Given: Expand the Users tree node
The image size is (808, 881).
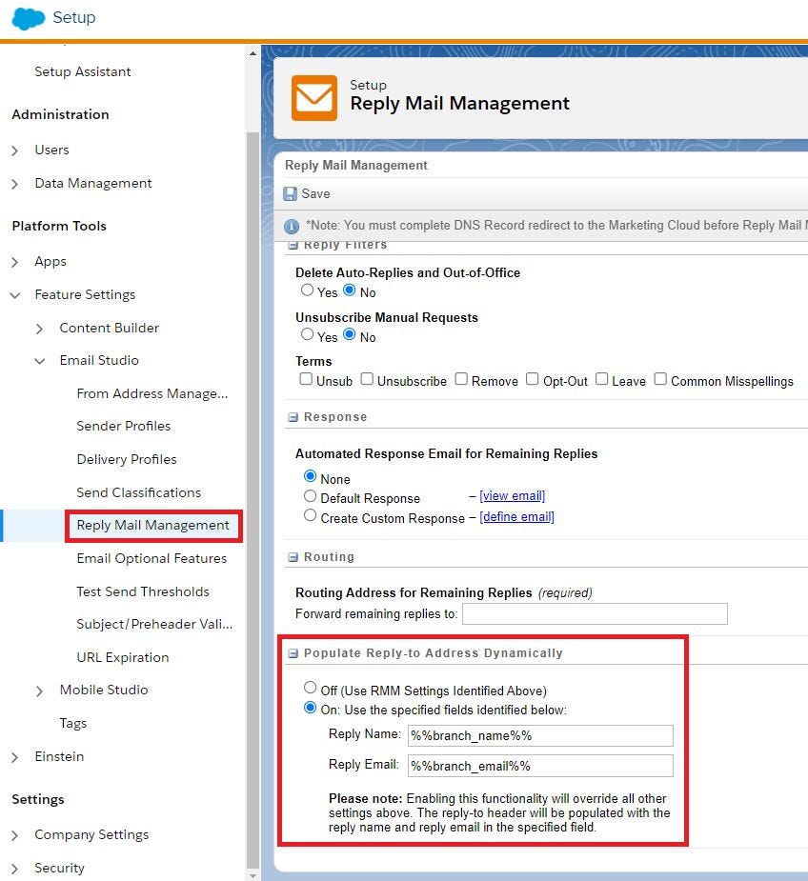Looking at the screenshot, I should [15, 150].
